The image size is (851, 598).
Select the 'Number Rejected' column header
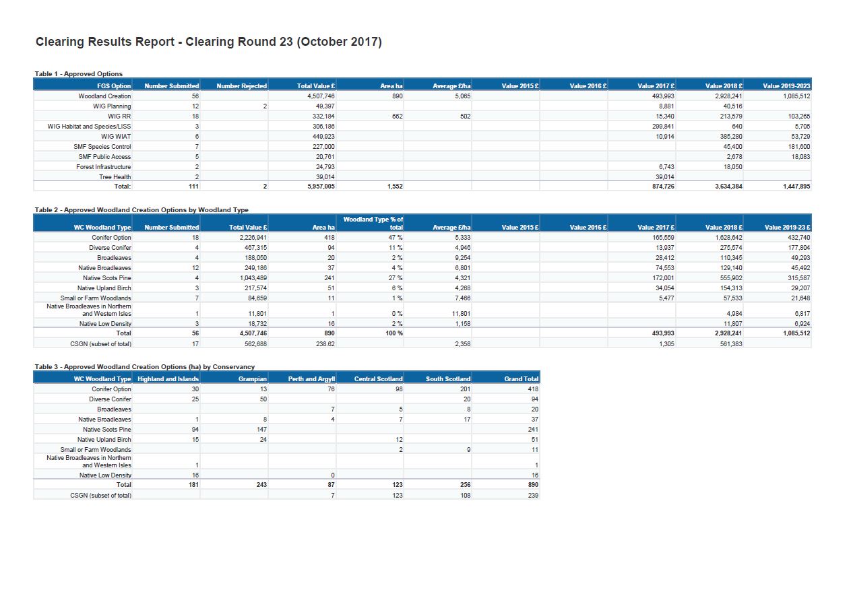tap(241, 86)
